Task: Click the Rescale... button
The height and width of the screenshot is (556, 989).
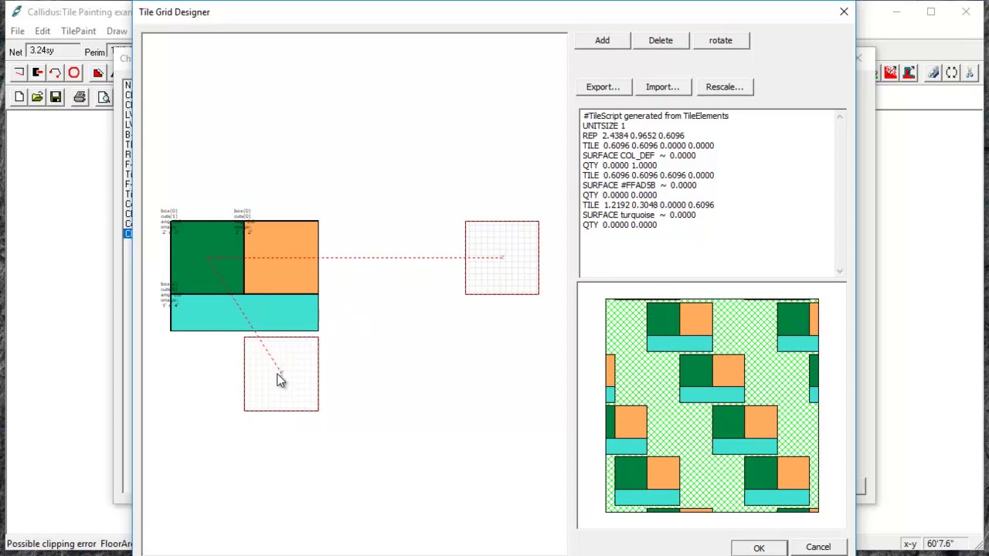Action: click(724, 86)
